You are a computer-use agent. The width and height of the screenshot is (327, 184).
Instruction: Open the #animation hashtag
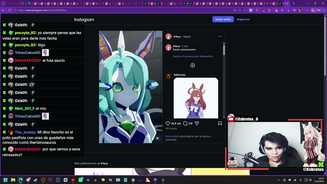(206, 56)
